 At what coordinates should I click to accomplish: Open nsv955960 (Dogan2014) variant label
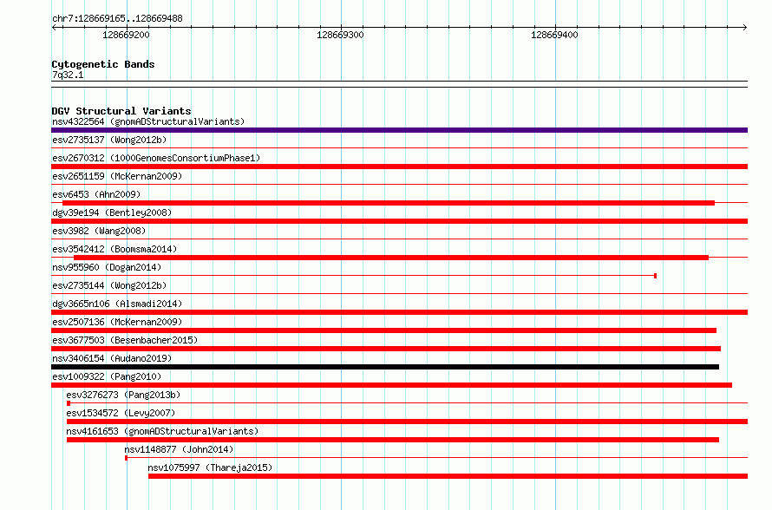[x=107, y=267]
